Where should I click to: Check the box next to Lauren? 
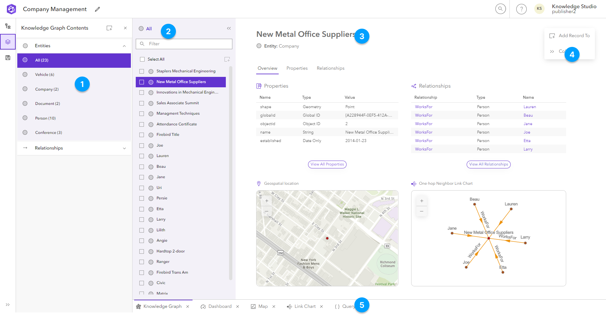coord(142,156)
